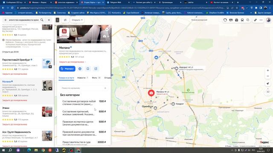
Task: Collapse the side panel with the arrow button
Action: [x=58, y=20]
